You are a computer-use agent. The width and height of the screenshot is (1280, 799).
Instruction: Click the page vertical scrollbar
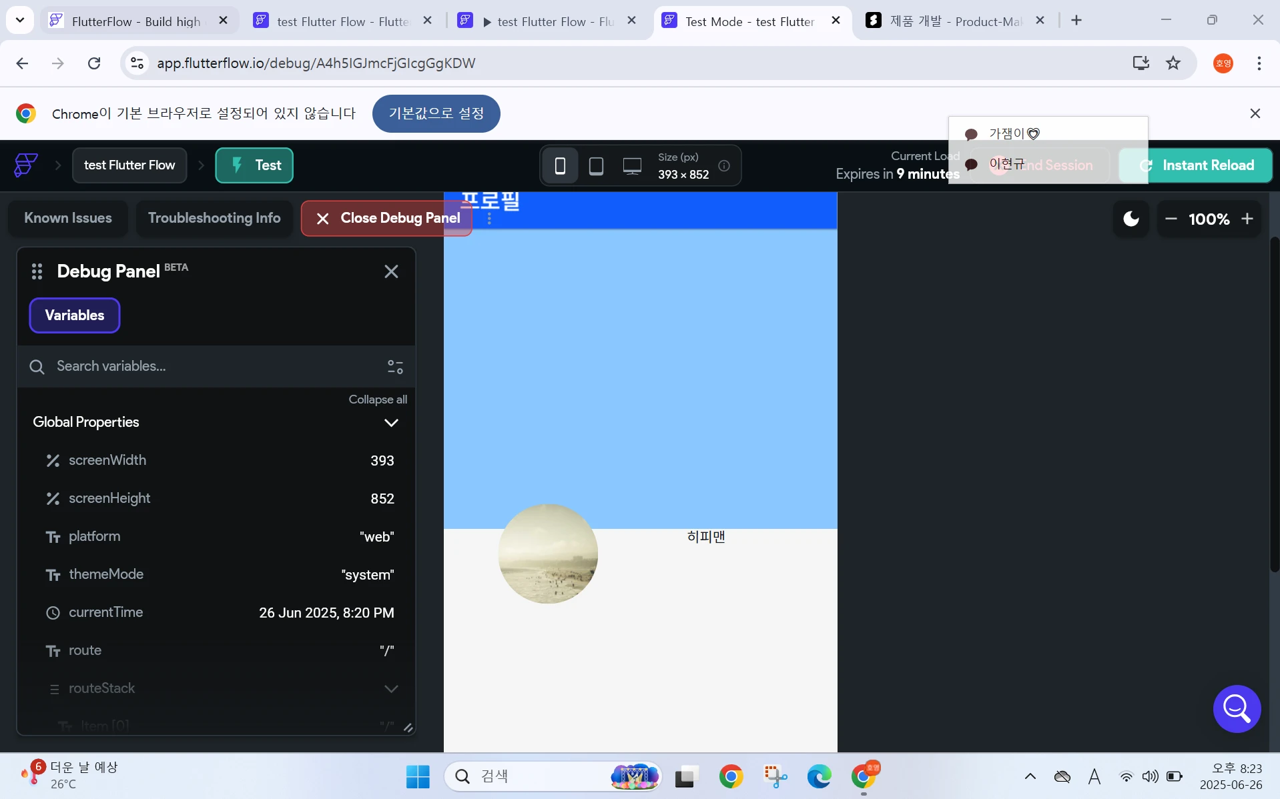coord(1274,404)
